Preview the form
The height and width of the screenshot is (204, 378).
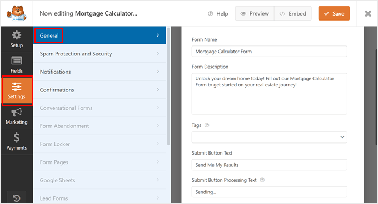(x=255, y=13)
